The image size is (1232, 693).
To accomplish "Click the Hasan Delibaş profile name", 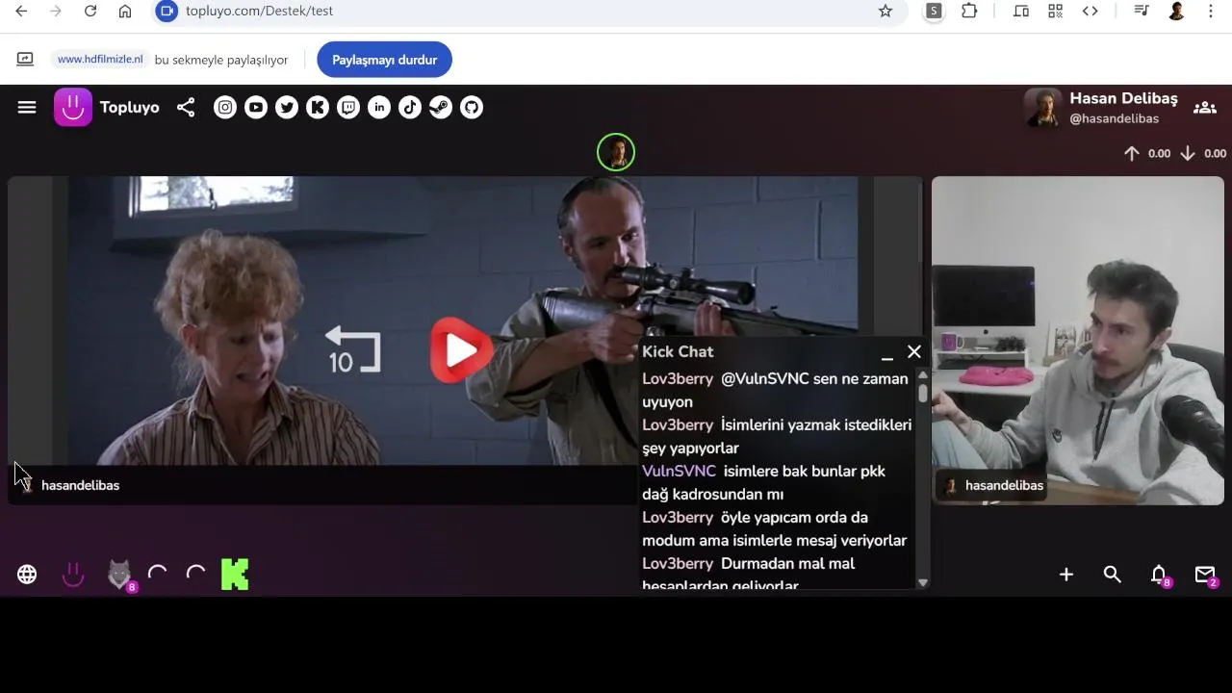I will pos(1123,98).
